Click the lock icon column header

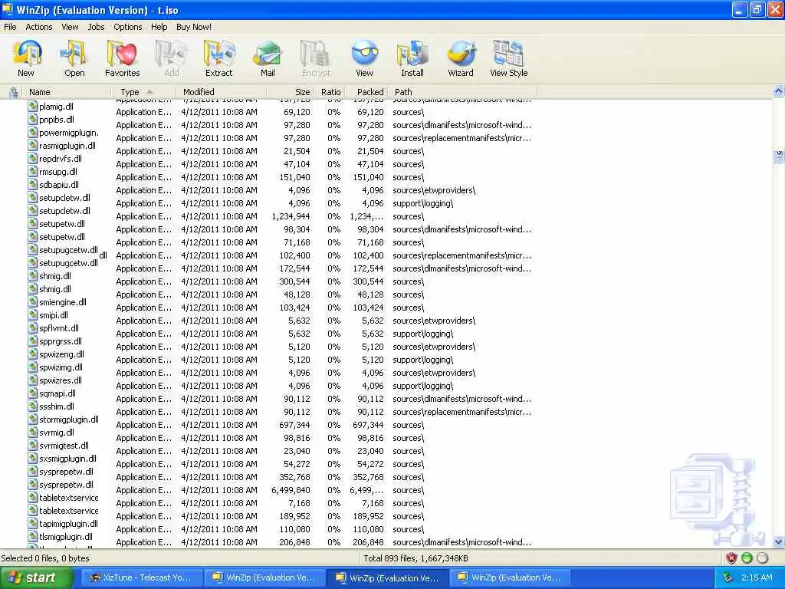click(14, 92)
